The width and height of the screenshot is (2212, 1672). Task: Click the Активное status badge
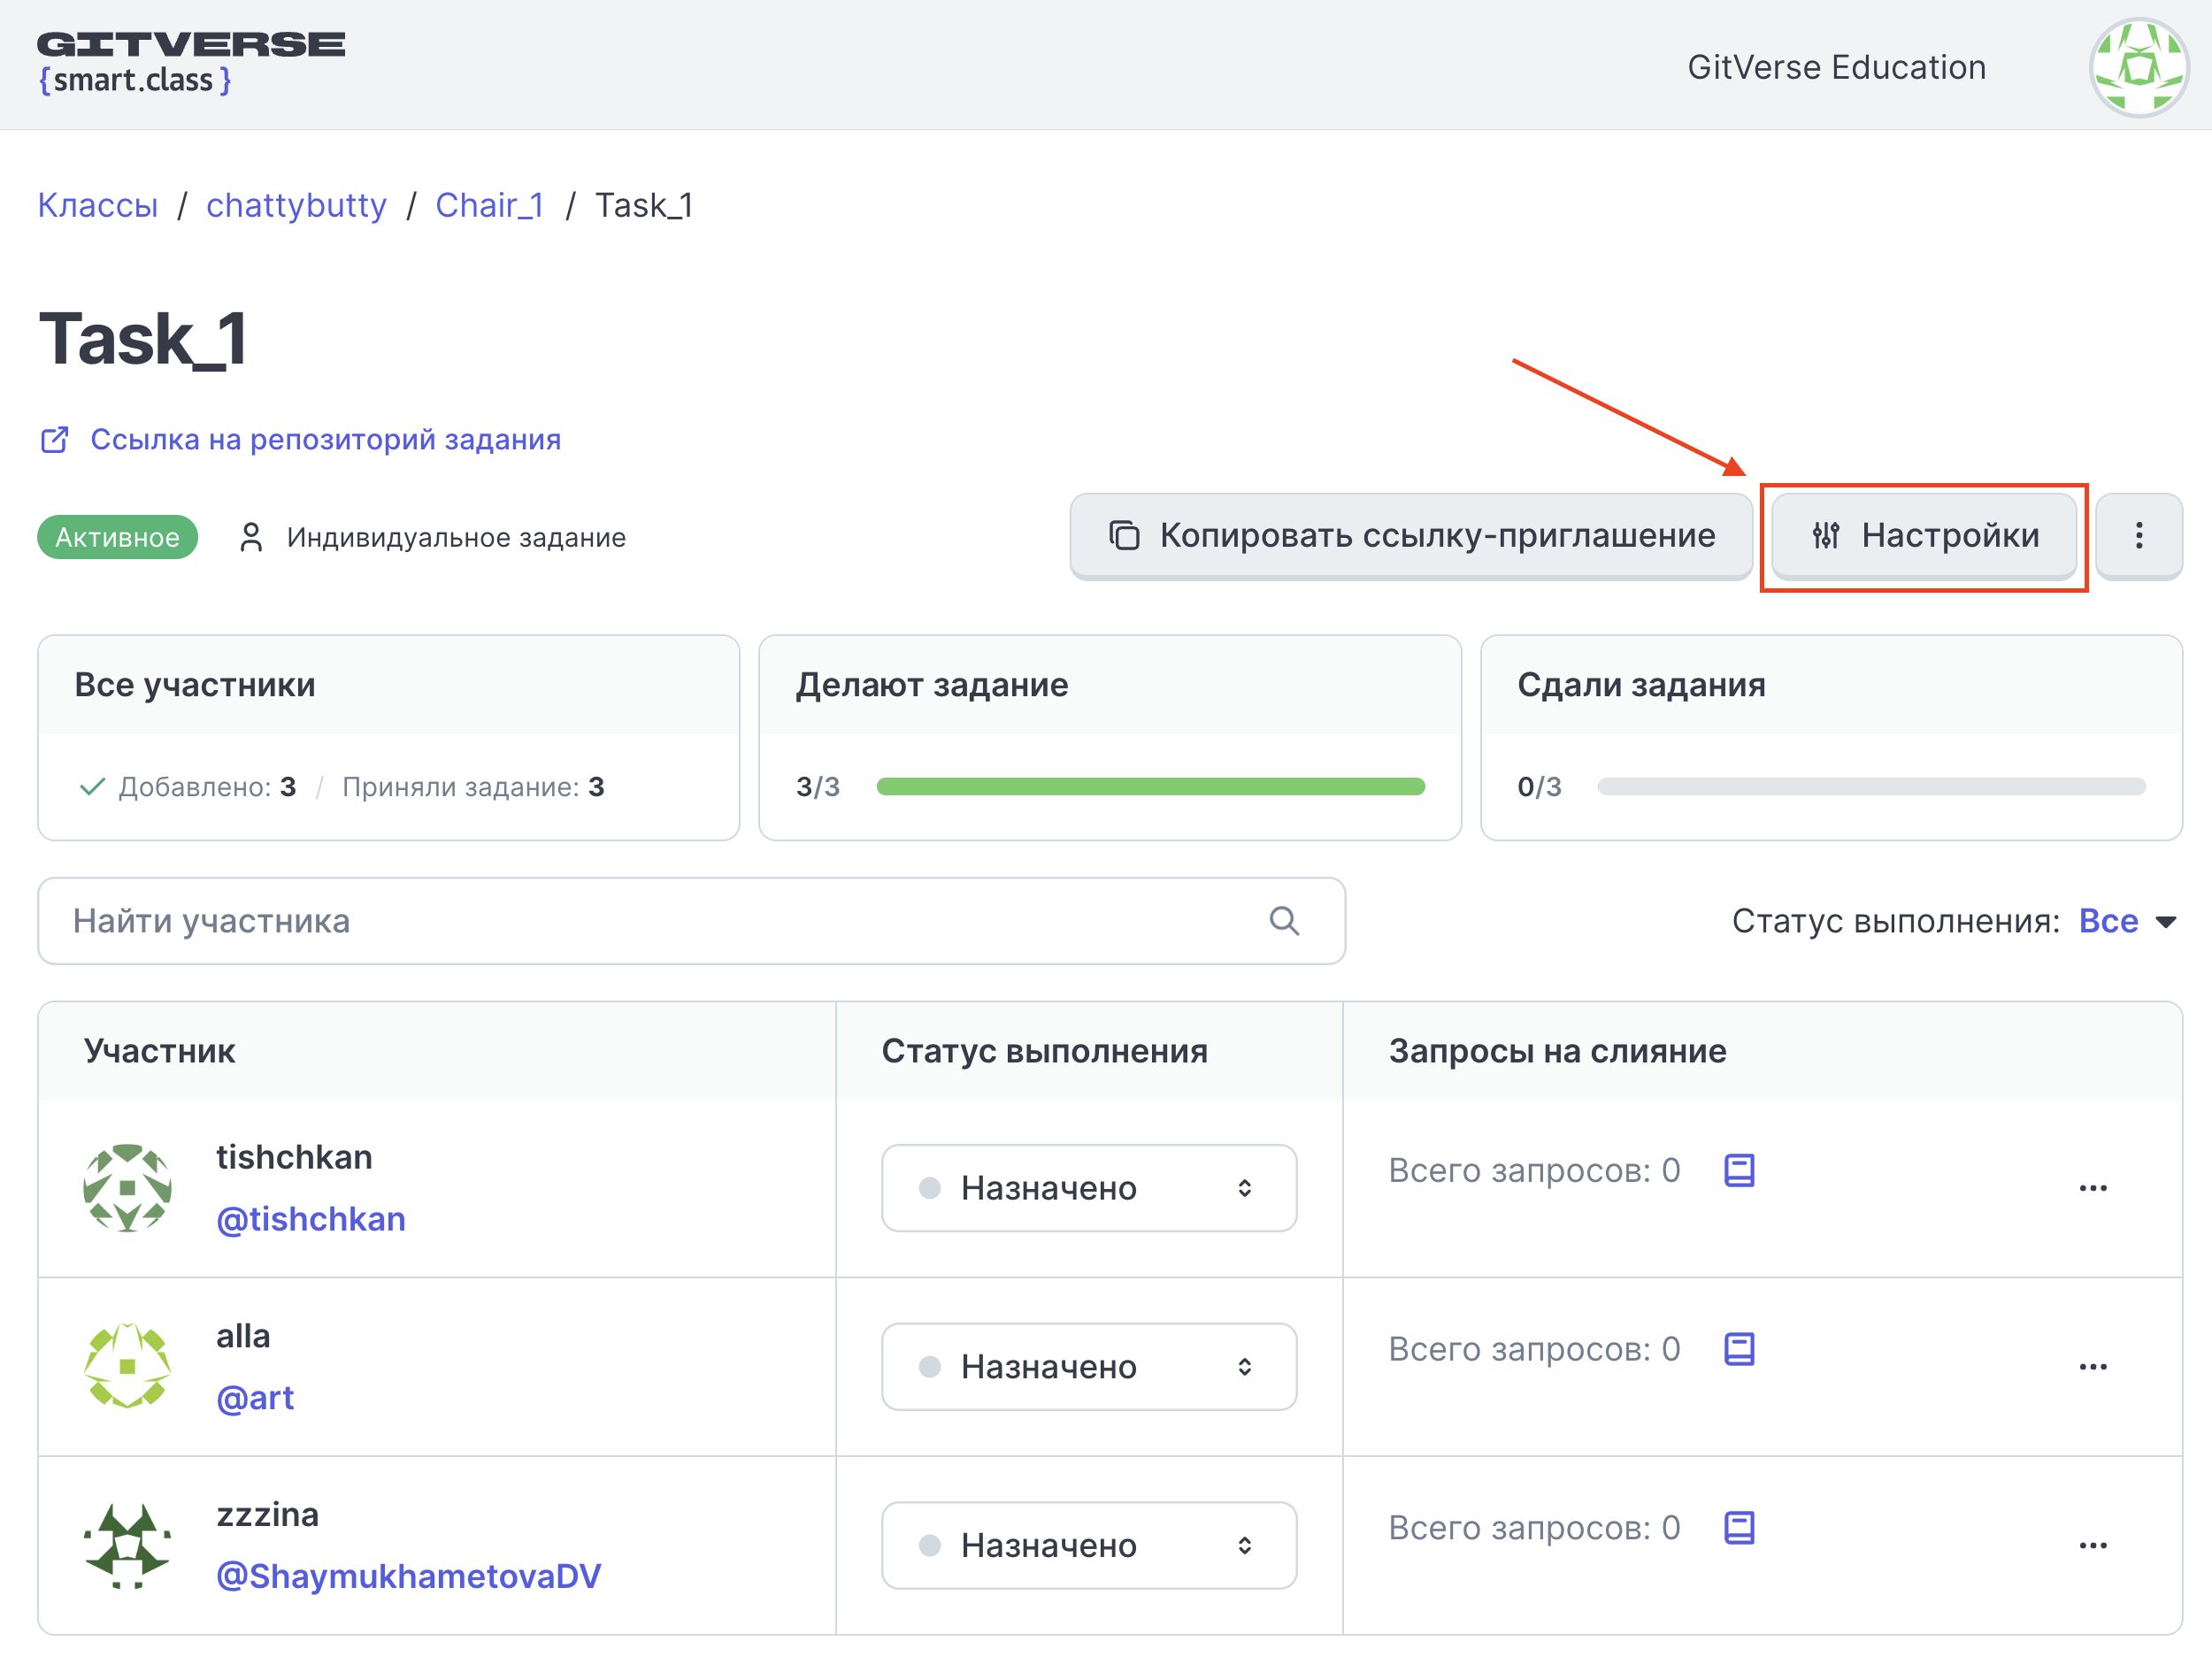118,538
